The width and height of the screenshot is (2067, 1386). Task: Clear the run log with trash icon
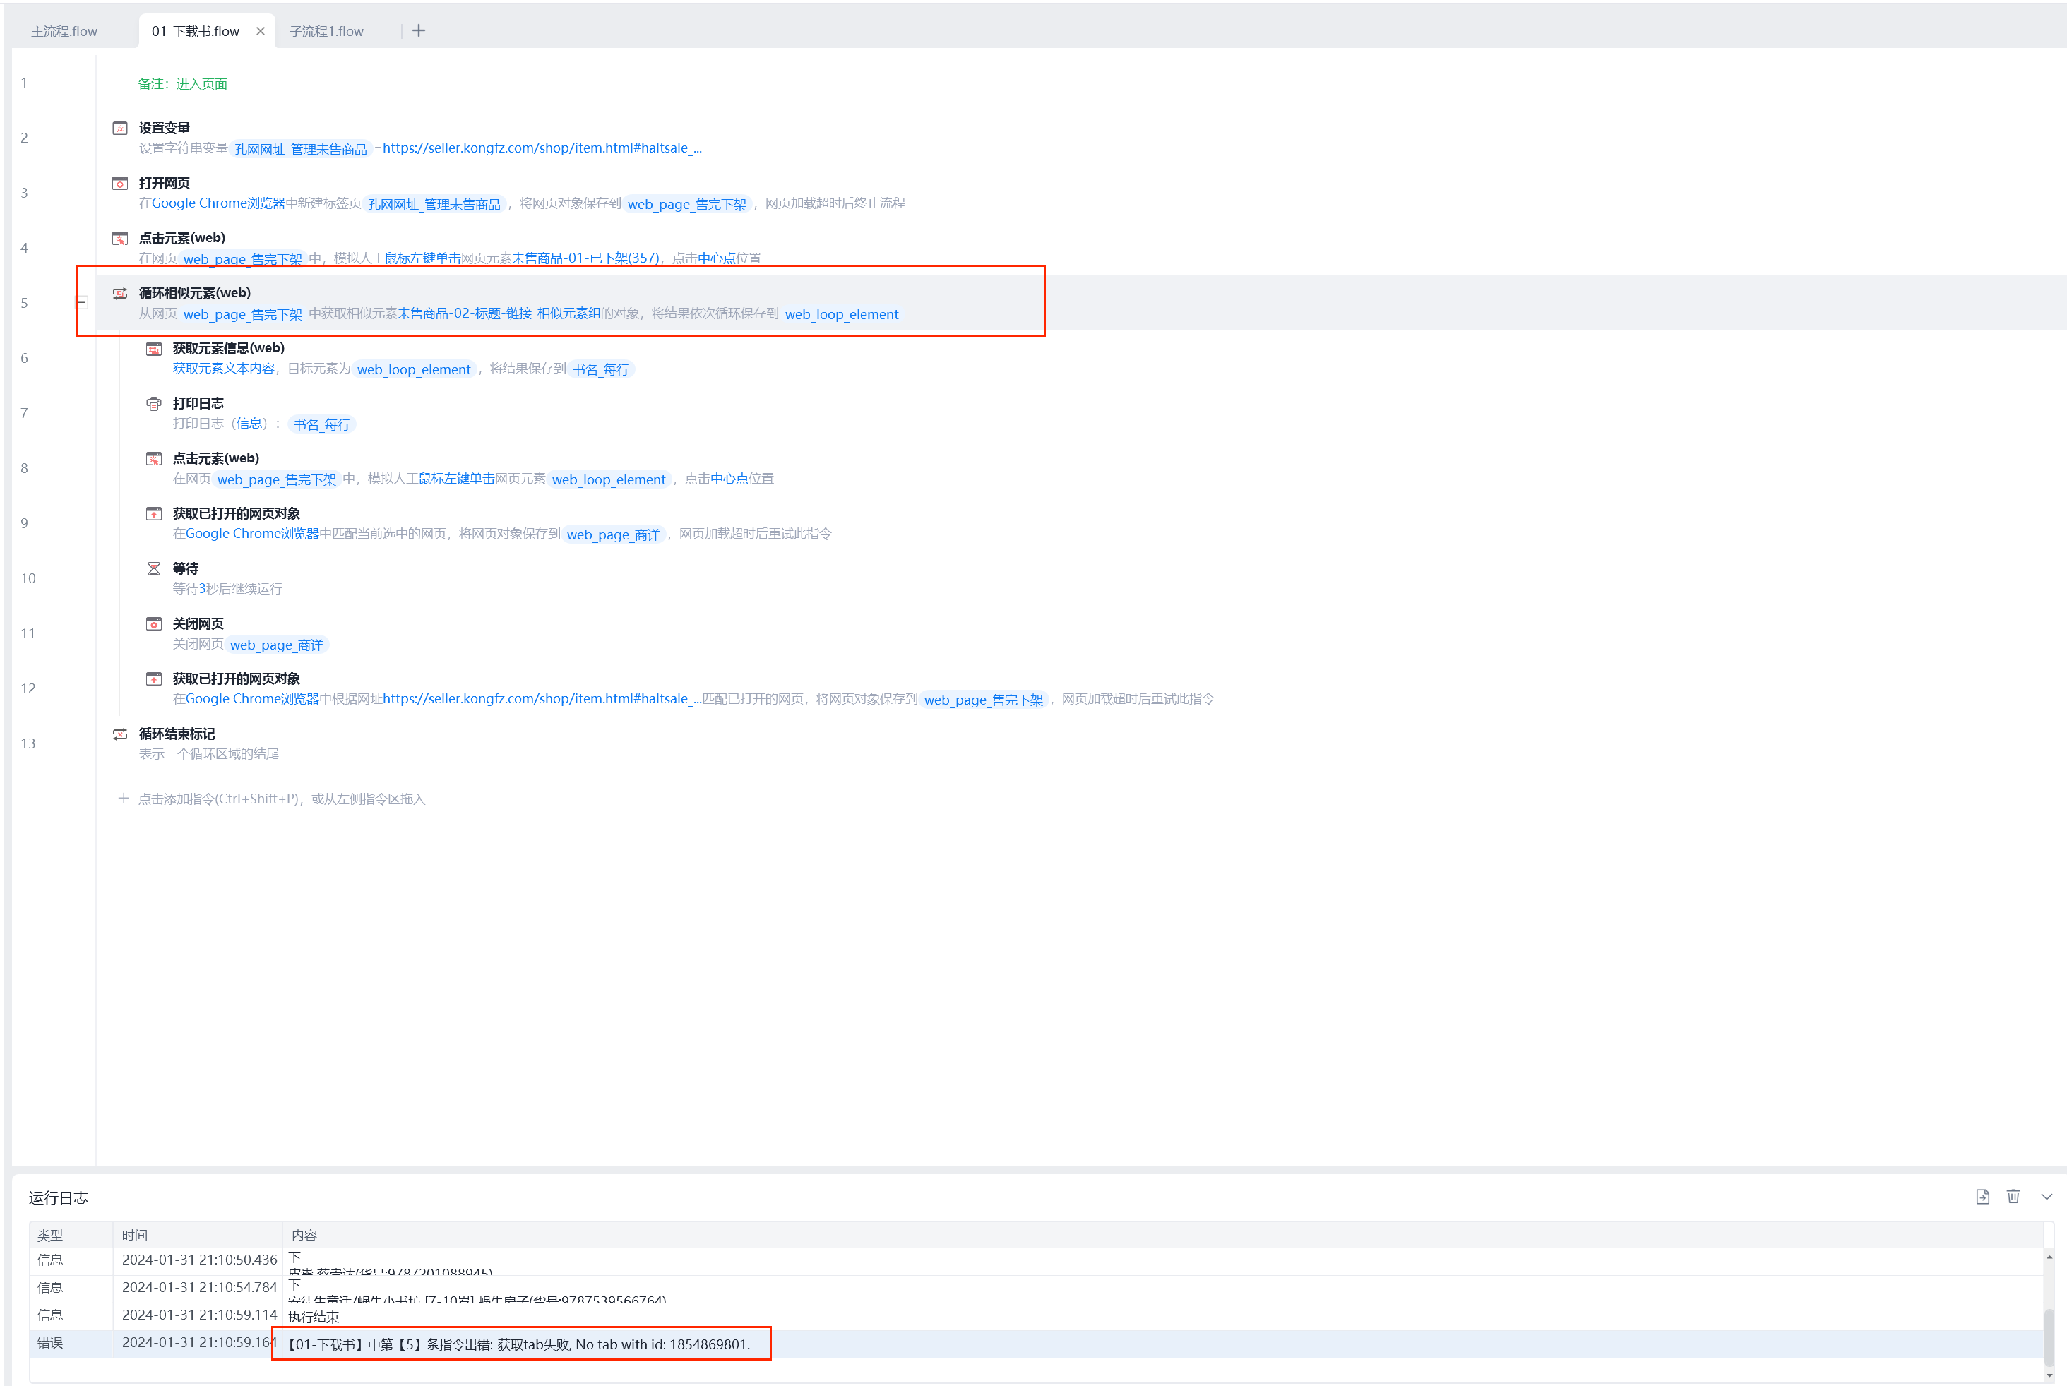pyautogui.click(x=2013, y=1197)
